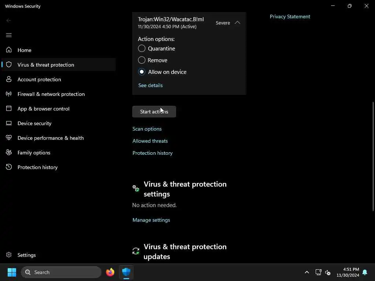
Task: Click Windows Security taskbar shield icon
Action: (126, 272)
